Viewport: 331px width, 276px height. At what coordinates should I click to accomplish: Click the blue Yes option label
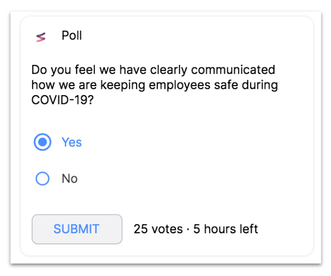click(x=72, y=142)
